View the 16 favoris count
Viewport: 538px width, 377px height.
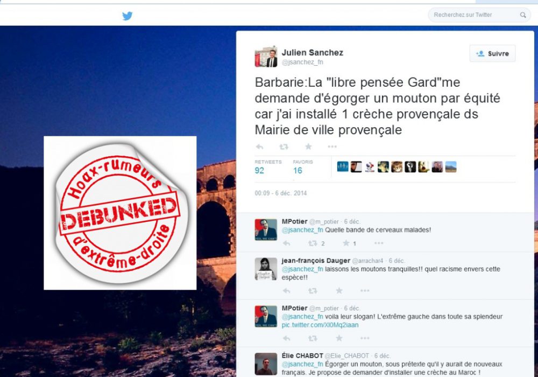tap(298, 170)
